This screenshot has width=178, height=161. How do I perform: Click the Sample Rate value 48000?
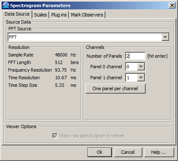(61, 55)
